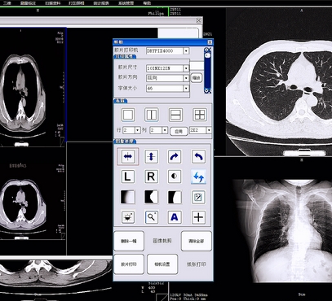
Task: Select the text annotation A tool
Action: 175,217
